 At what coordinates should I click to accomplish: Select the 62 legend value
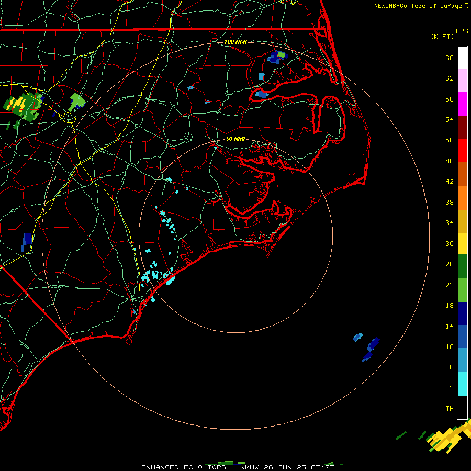click(x=450, y=78)
